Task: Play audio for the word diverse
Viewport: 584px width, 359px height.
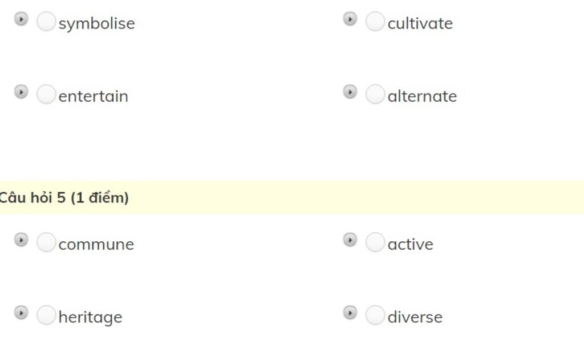Action: (350, 312)
